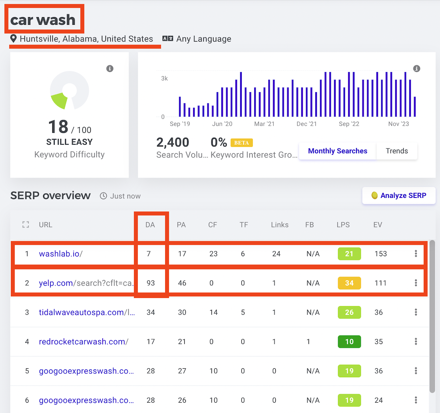
Task: Open three-dot menu for yelp.com row
Action: pyautogui.click(x=416, y=283)
